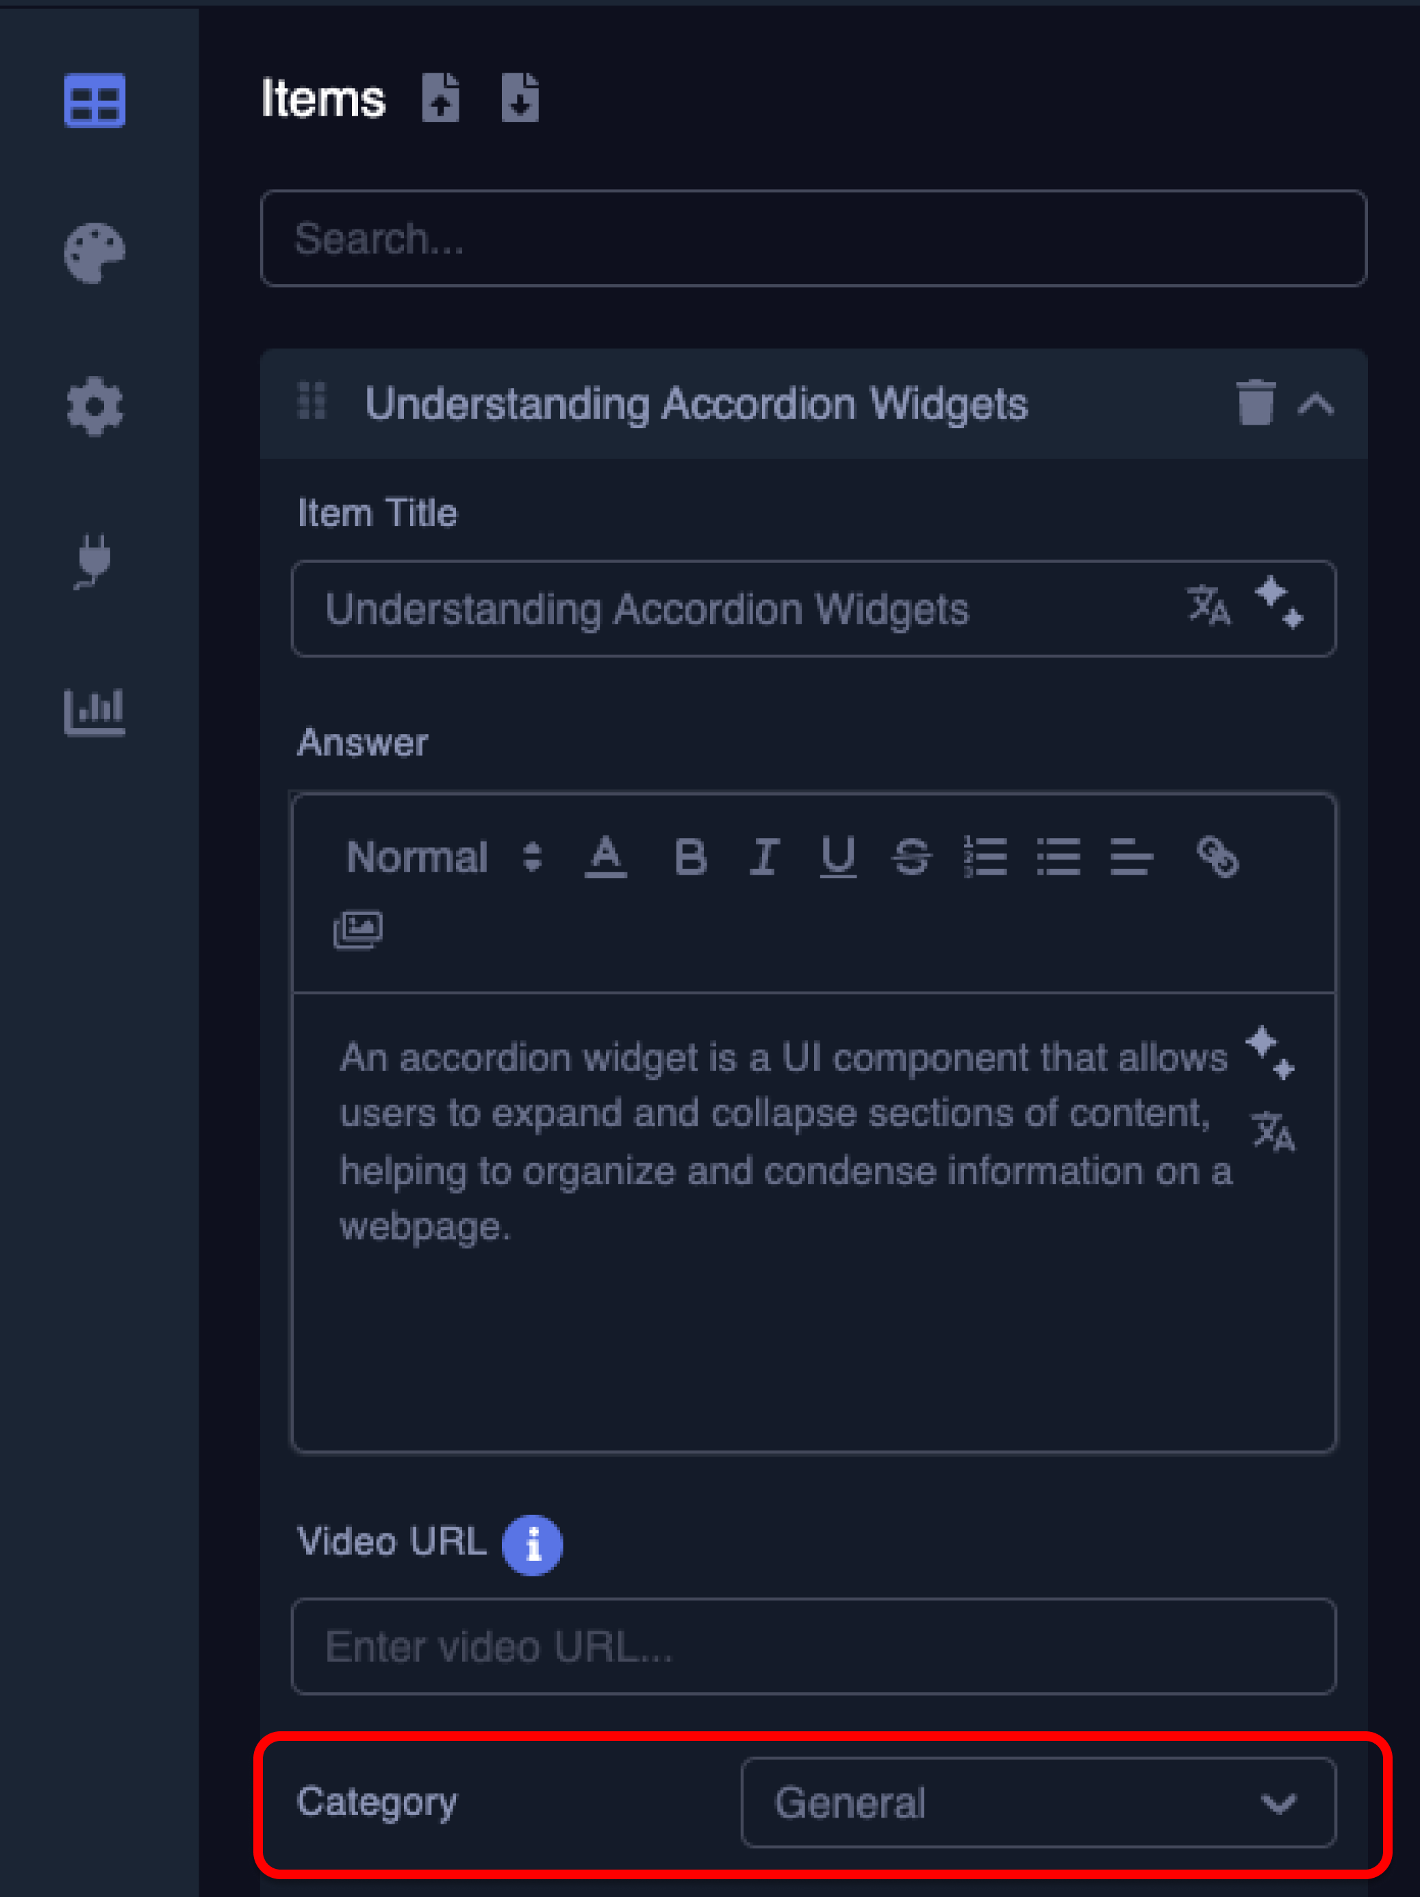Image resolution: width=1420 pixels, height=1897 pixels.
Task: Click the Item Title AI sparkle icon
Action: pos(1280,602)
